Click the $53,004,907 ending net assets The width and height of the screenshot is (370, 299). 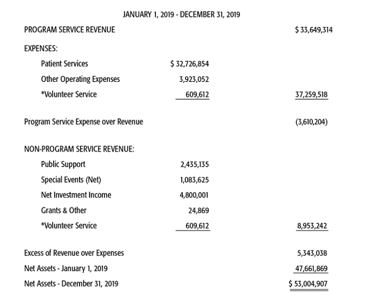point(308,284)
